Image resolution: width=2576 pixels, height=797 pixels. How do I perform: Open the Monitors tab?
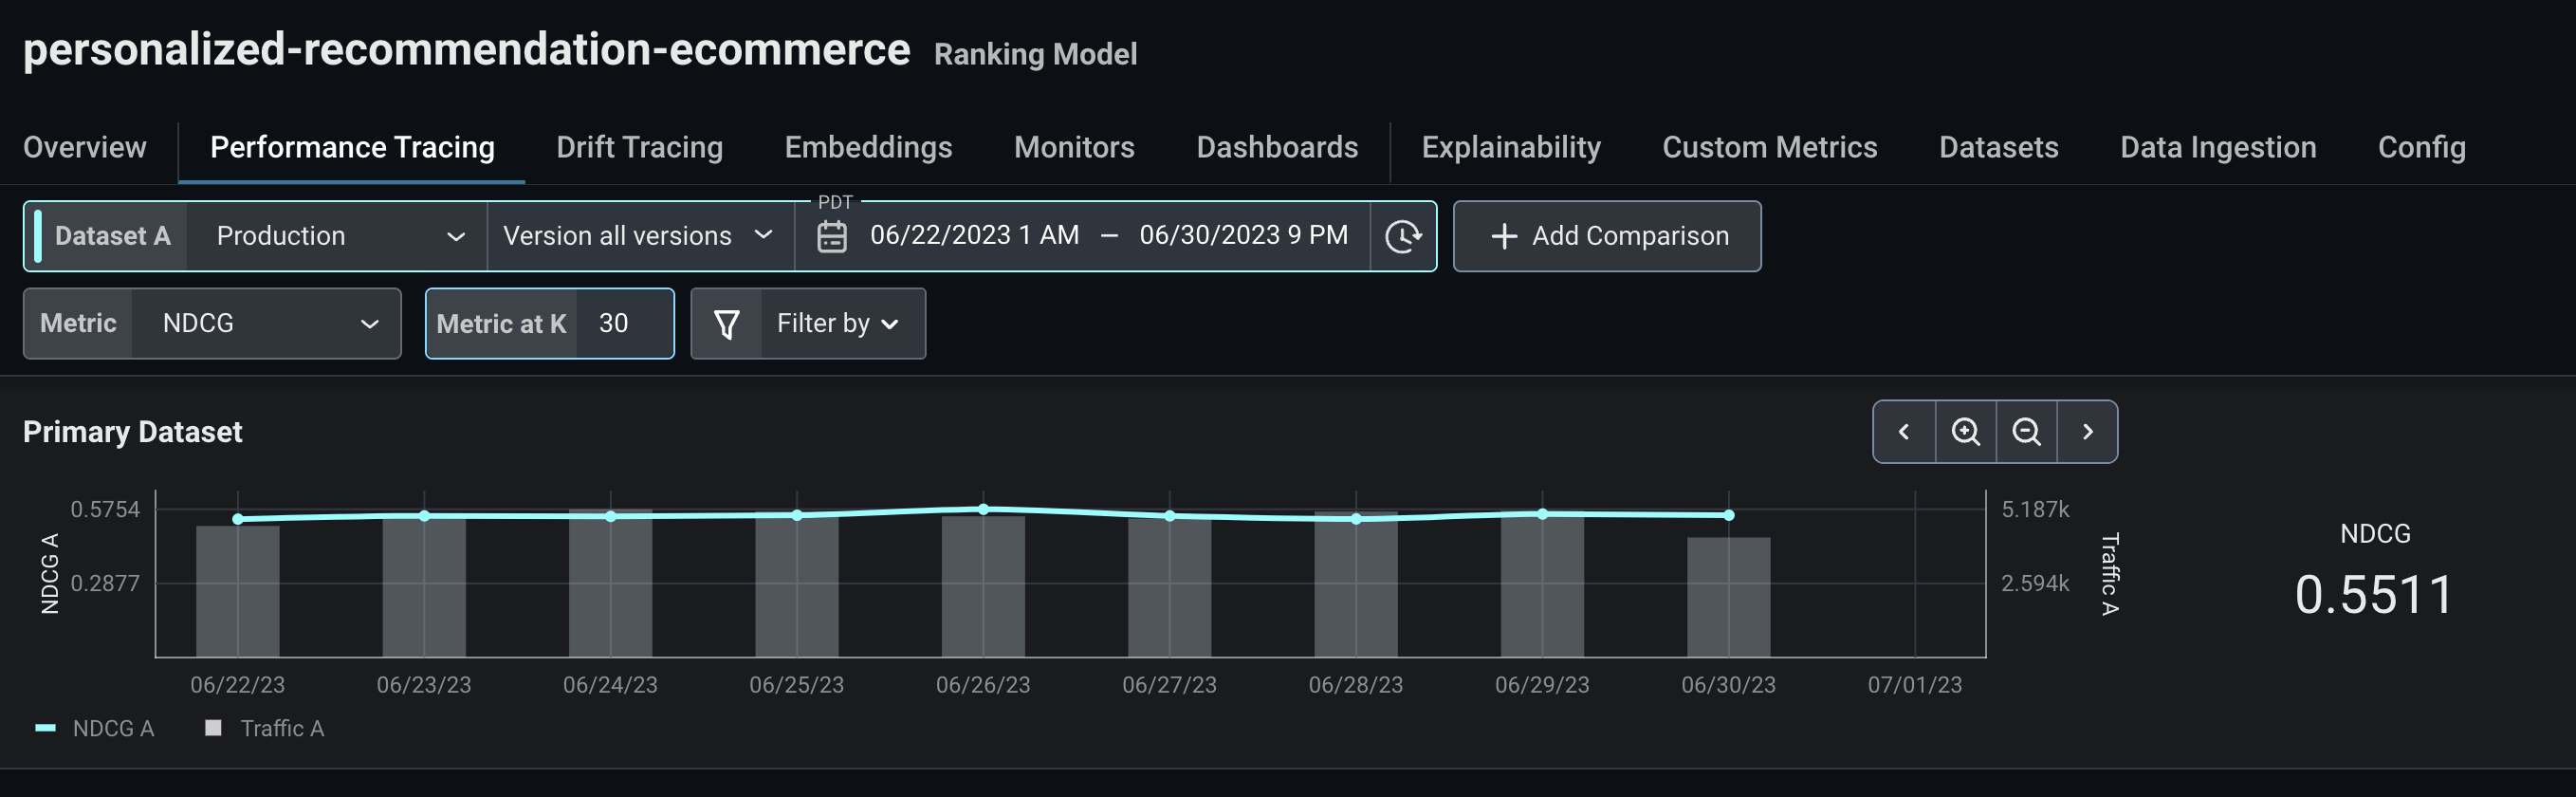coord(1074,148)
